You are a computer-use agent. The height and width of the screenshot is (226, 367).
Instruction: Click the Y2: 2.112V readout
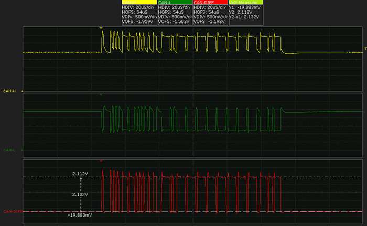[241, 12]
